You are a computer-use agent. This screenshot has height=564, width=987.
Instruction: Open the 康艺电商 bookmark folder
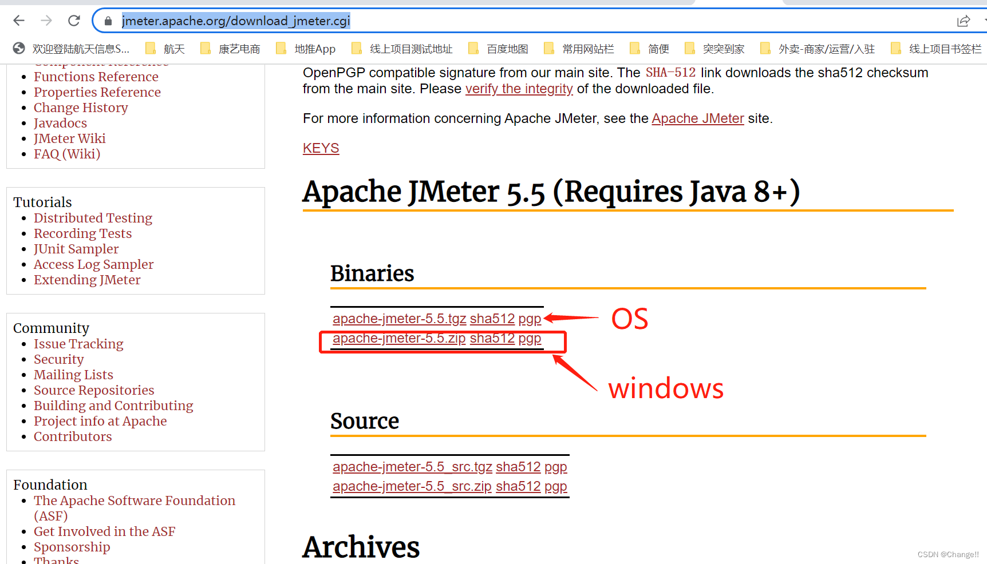pos(230,49)
